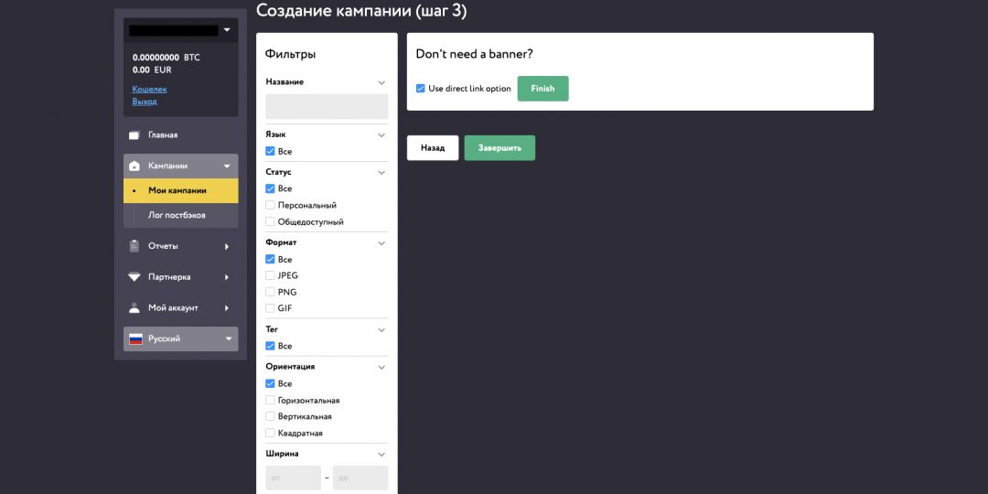Click the Назад button
Image resolution: width=988 pixels, height=494 pixels.
click(433, 148)
